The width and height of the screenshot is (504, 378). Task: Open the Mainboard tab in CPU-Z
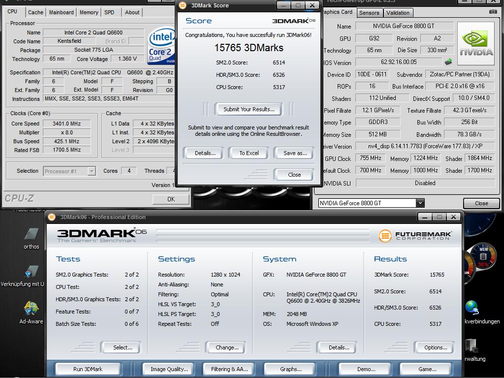tap(61, 12)
